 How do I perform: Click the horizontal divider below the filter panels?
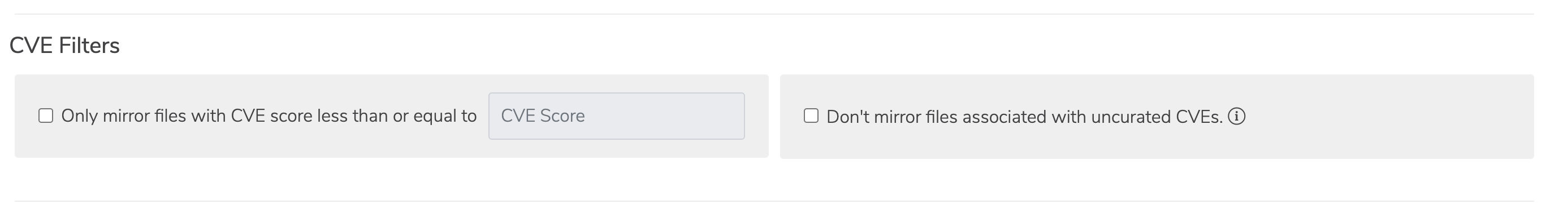coord(775,201)
